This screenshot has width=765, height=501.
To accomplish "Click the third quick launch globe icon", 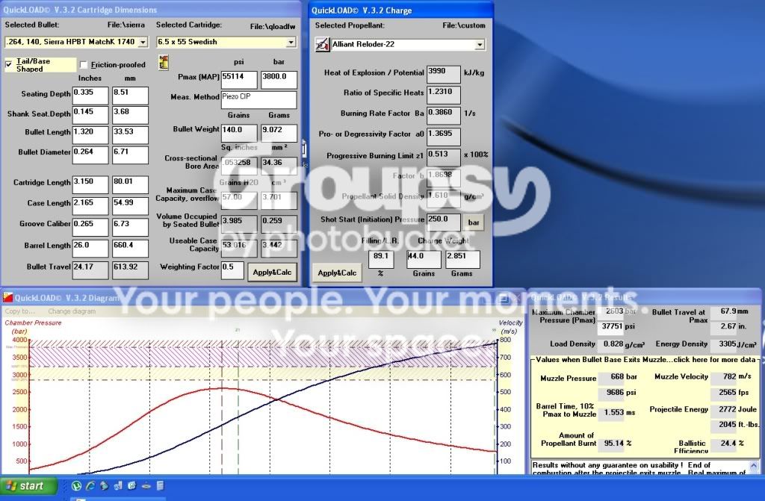I will pos(104,485).
